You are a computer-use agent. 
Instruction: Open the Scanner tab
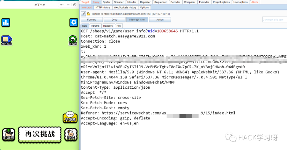point(119,2)
